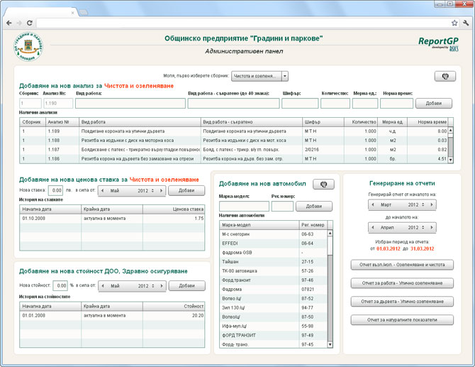Click Добави to add new ДОО value
This screenshot has width=475, height=367.
point(186,285)
